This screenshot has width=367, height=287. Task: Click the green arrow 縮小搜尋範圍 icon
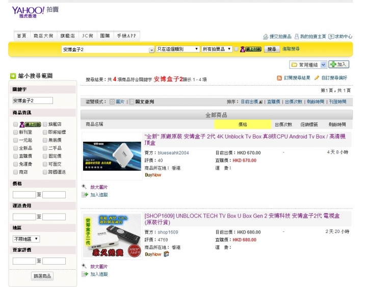pyautogui.click(x=13, y=76)
